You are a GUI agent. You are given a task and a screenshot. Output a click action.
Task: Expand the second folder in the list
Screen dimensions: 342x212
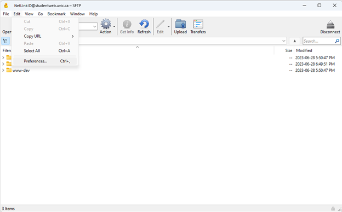pos(3,64)
